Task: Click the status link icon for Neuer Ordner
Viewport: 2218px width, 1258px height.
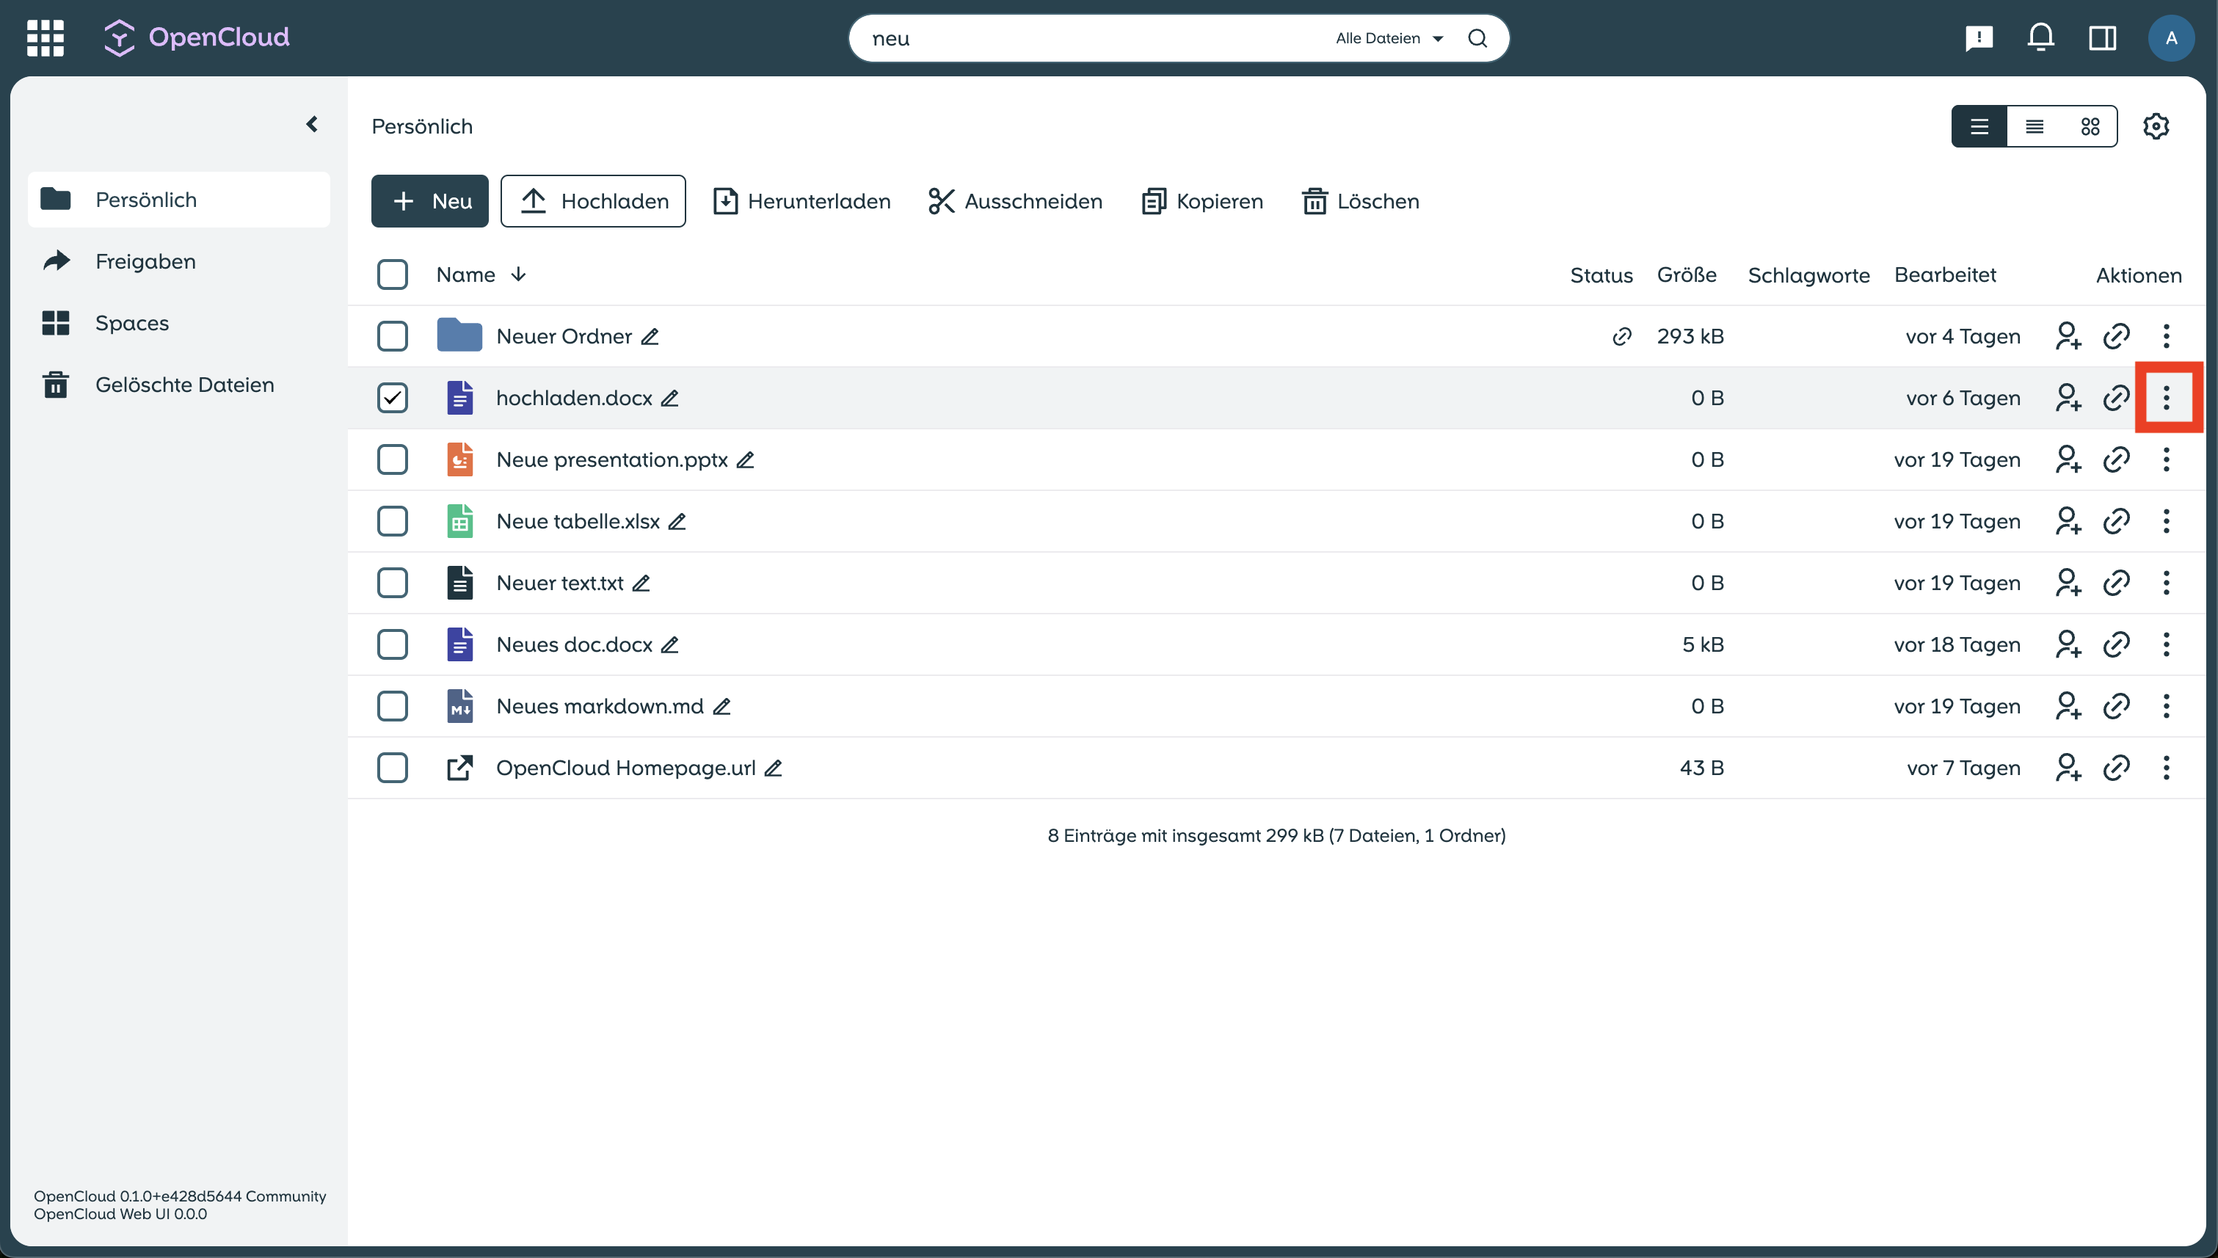Action: click(x=1622, y=336)
